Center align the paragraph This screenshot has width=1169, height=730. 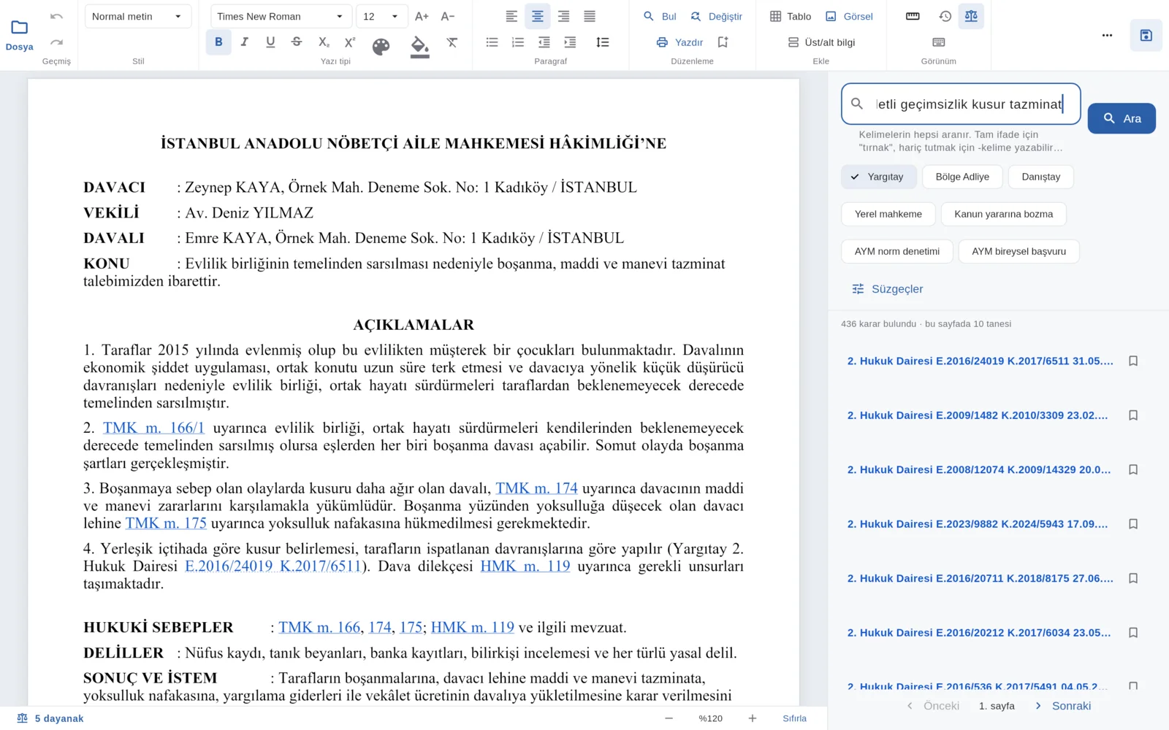coord(538,16)
